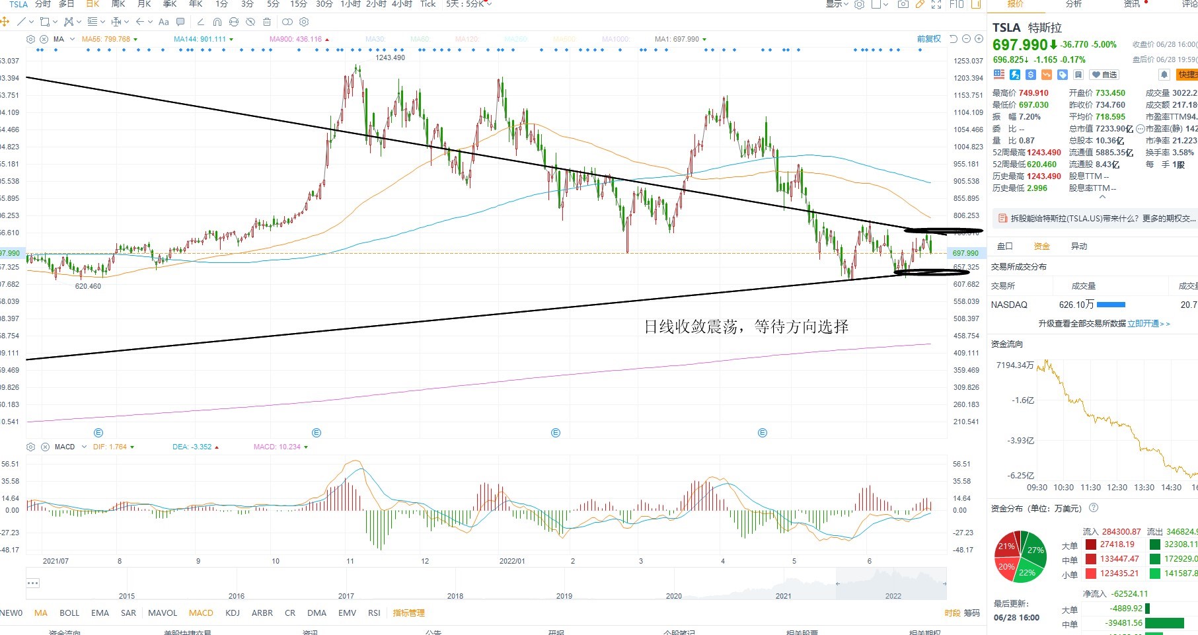Click the earnings E marker near 2022/01
The width and height of the screenshot is (1198, 635).
tap(556, 433)
